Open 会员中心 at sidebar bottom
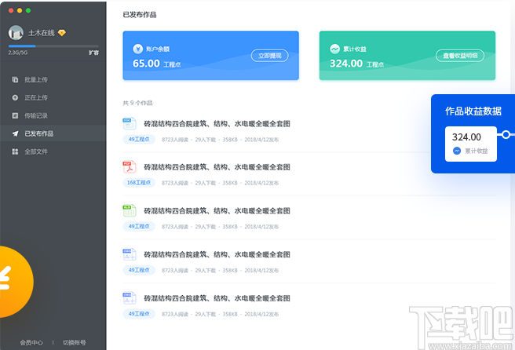The image size is (515, 350). tap(31, 342)
